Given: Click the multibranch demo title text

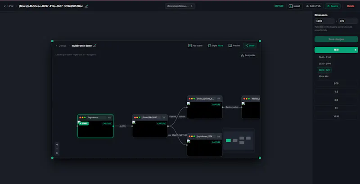Looking at the screenshot, I should tap(81, 45).
